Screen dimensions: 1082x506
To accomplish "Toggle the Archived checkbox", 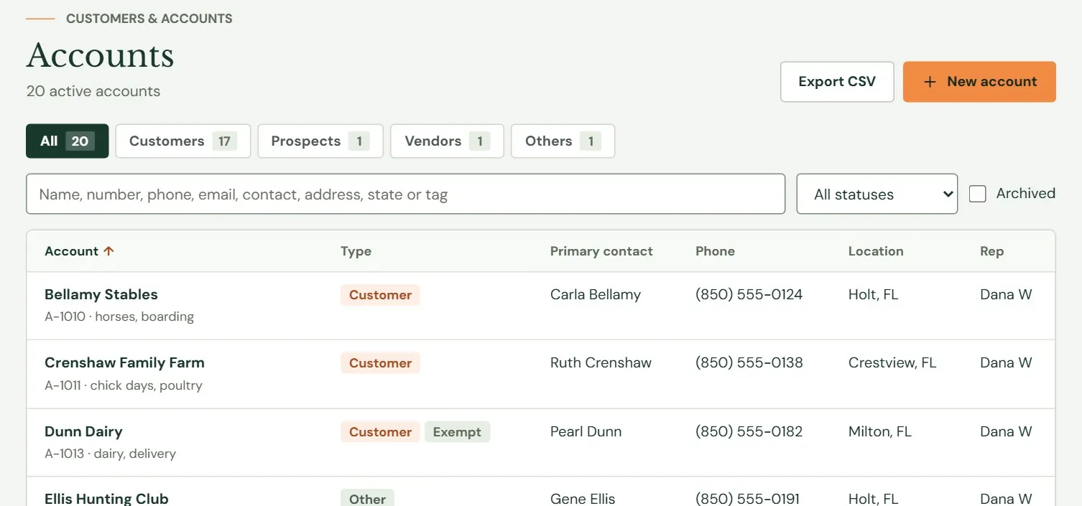I will [x=977, y=194].
